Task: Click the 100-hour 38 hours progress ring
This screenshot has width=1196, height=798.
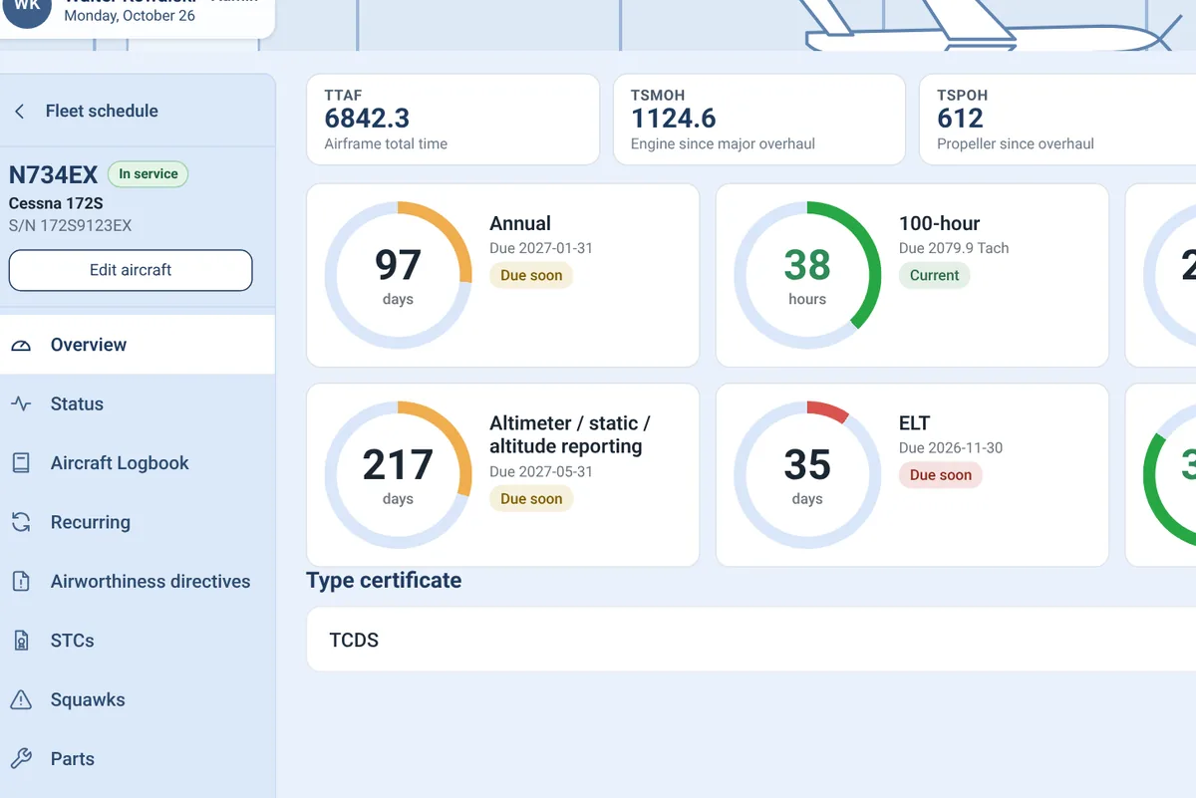Action: [807, 275]
